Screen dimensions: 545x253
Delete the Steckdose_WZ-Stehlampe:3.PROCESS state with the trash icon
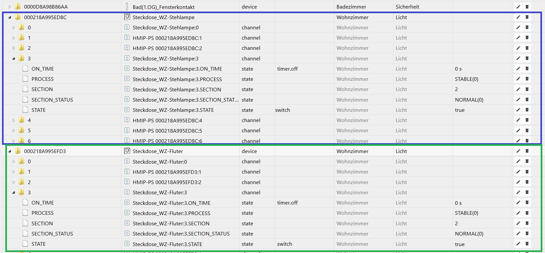tap(527, 79)
